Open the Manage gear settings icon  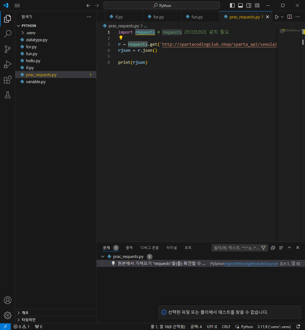[8, 315]
